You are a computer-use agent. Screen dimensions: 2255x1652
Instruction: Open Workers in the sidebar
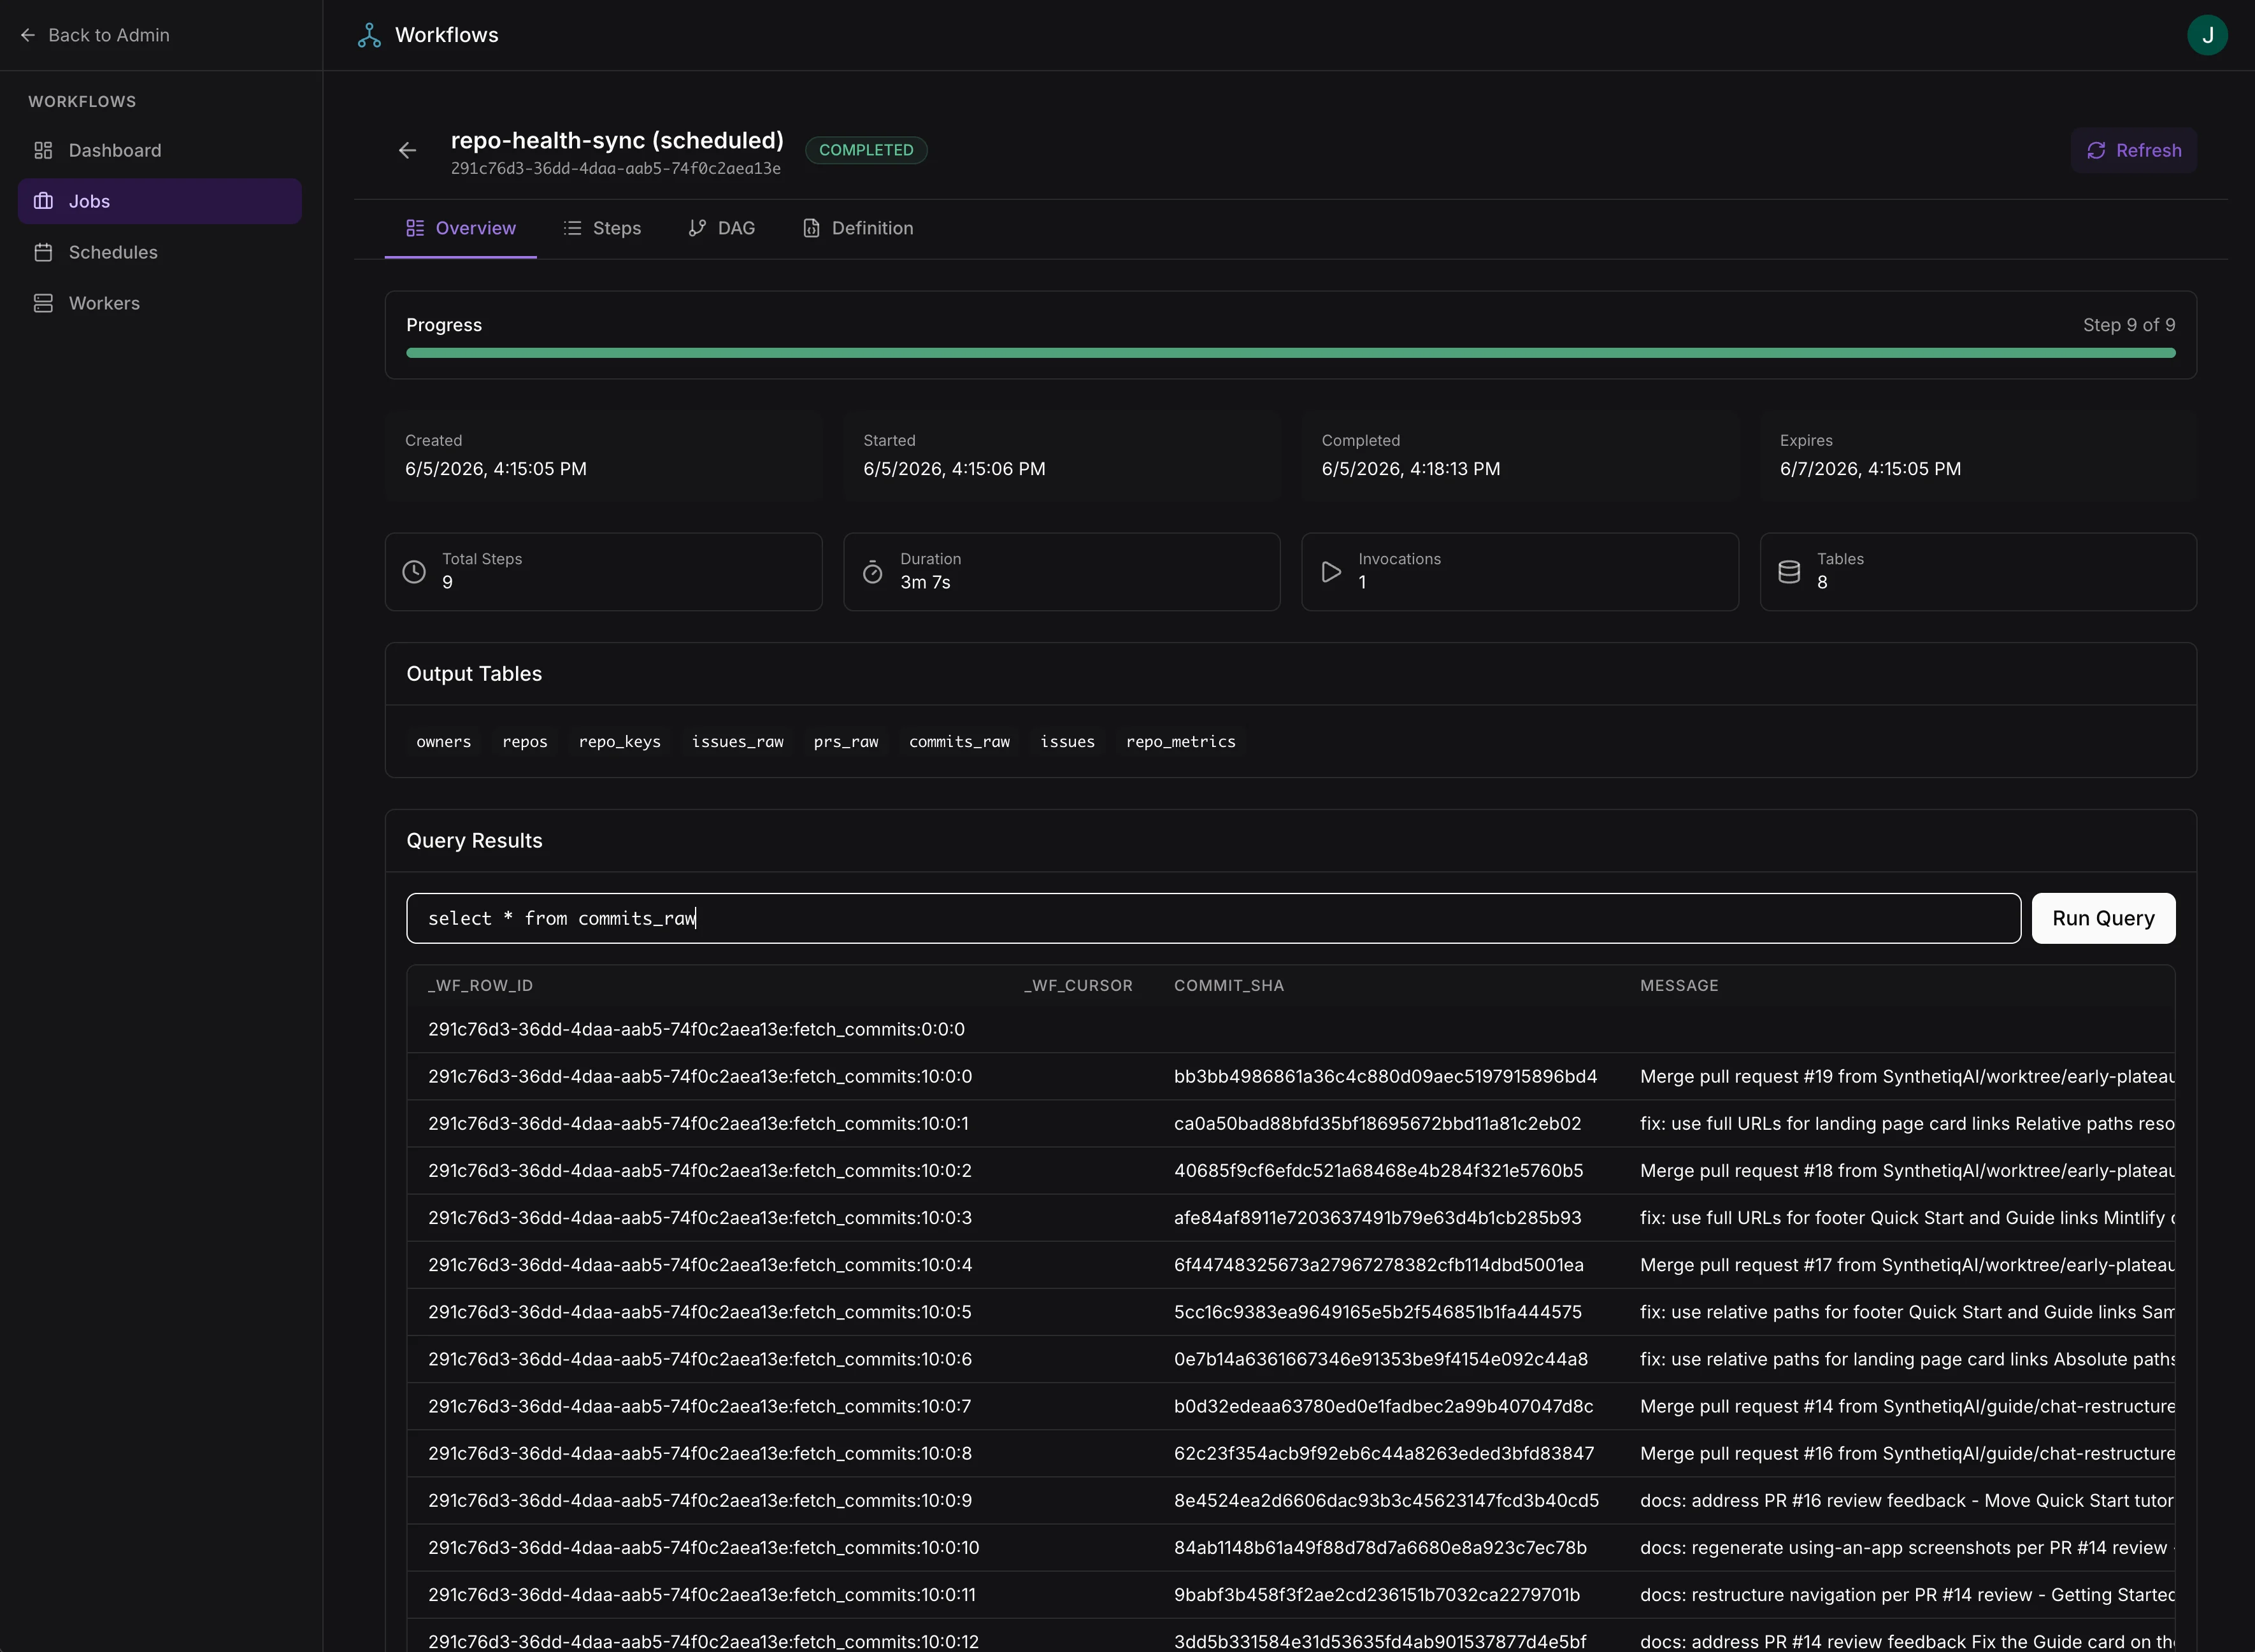pos(160,303)
